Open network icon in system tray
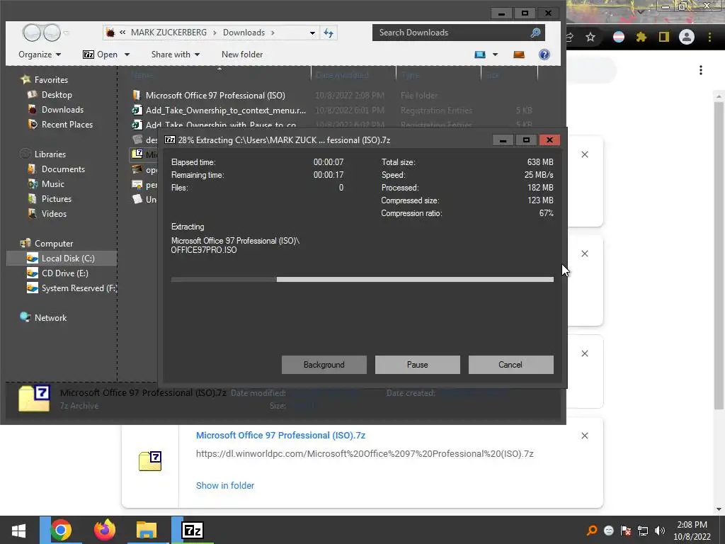 click(x=643, y=531)
